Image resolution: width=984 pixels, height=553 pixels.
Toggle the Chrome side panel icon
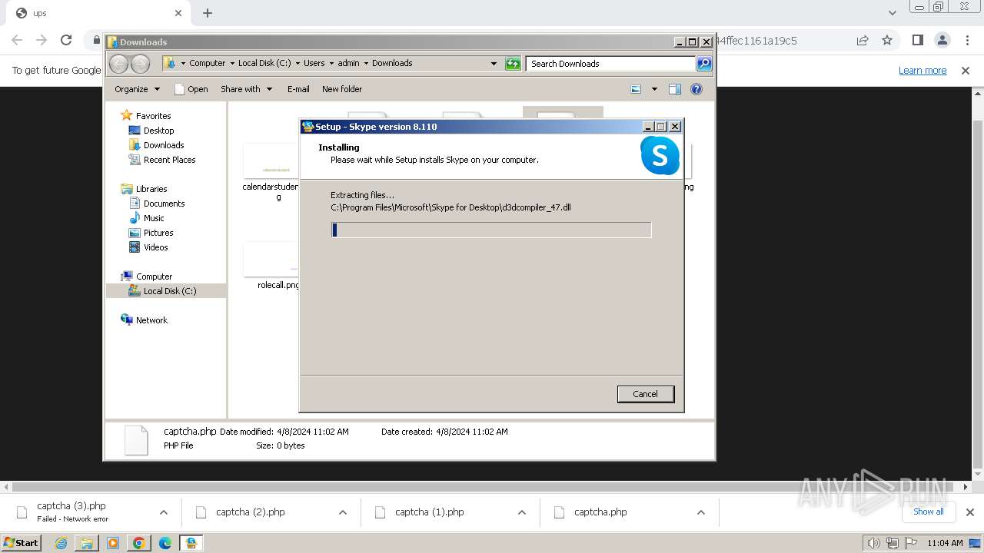click(x=917, y=40)
